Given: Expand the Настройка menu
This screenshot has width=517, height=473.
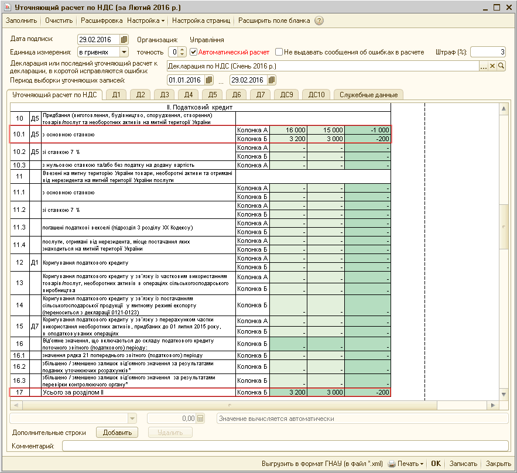Looking at the screenshot, I should (x=146, y=20).
